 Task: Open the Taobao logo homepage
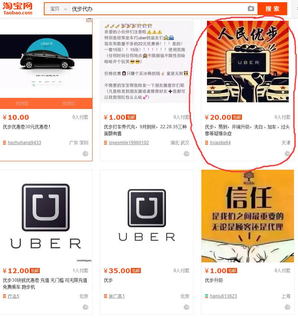click(18, 9)
